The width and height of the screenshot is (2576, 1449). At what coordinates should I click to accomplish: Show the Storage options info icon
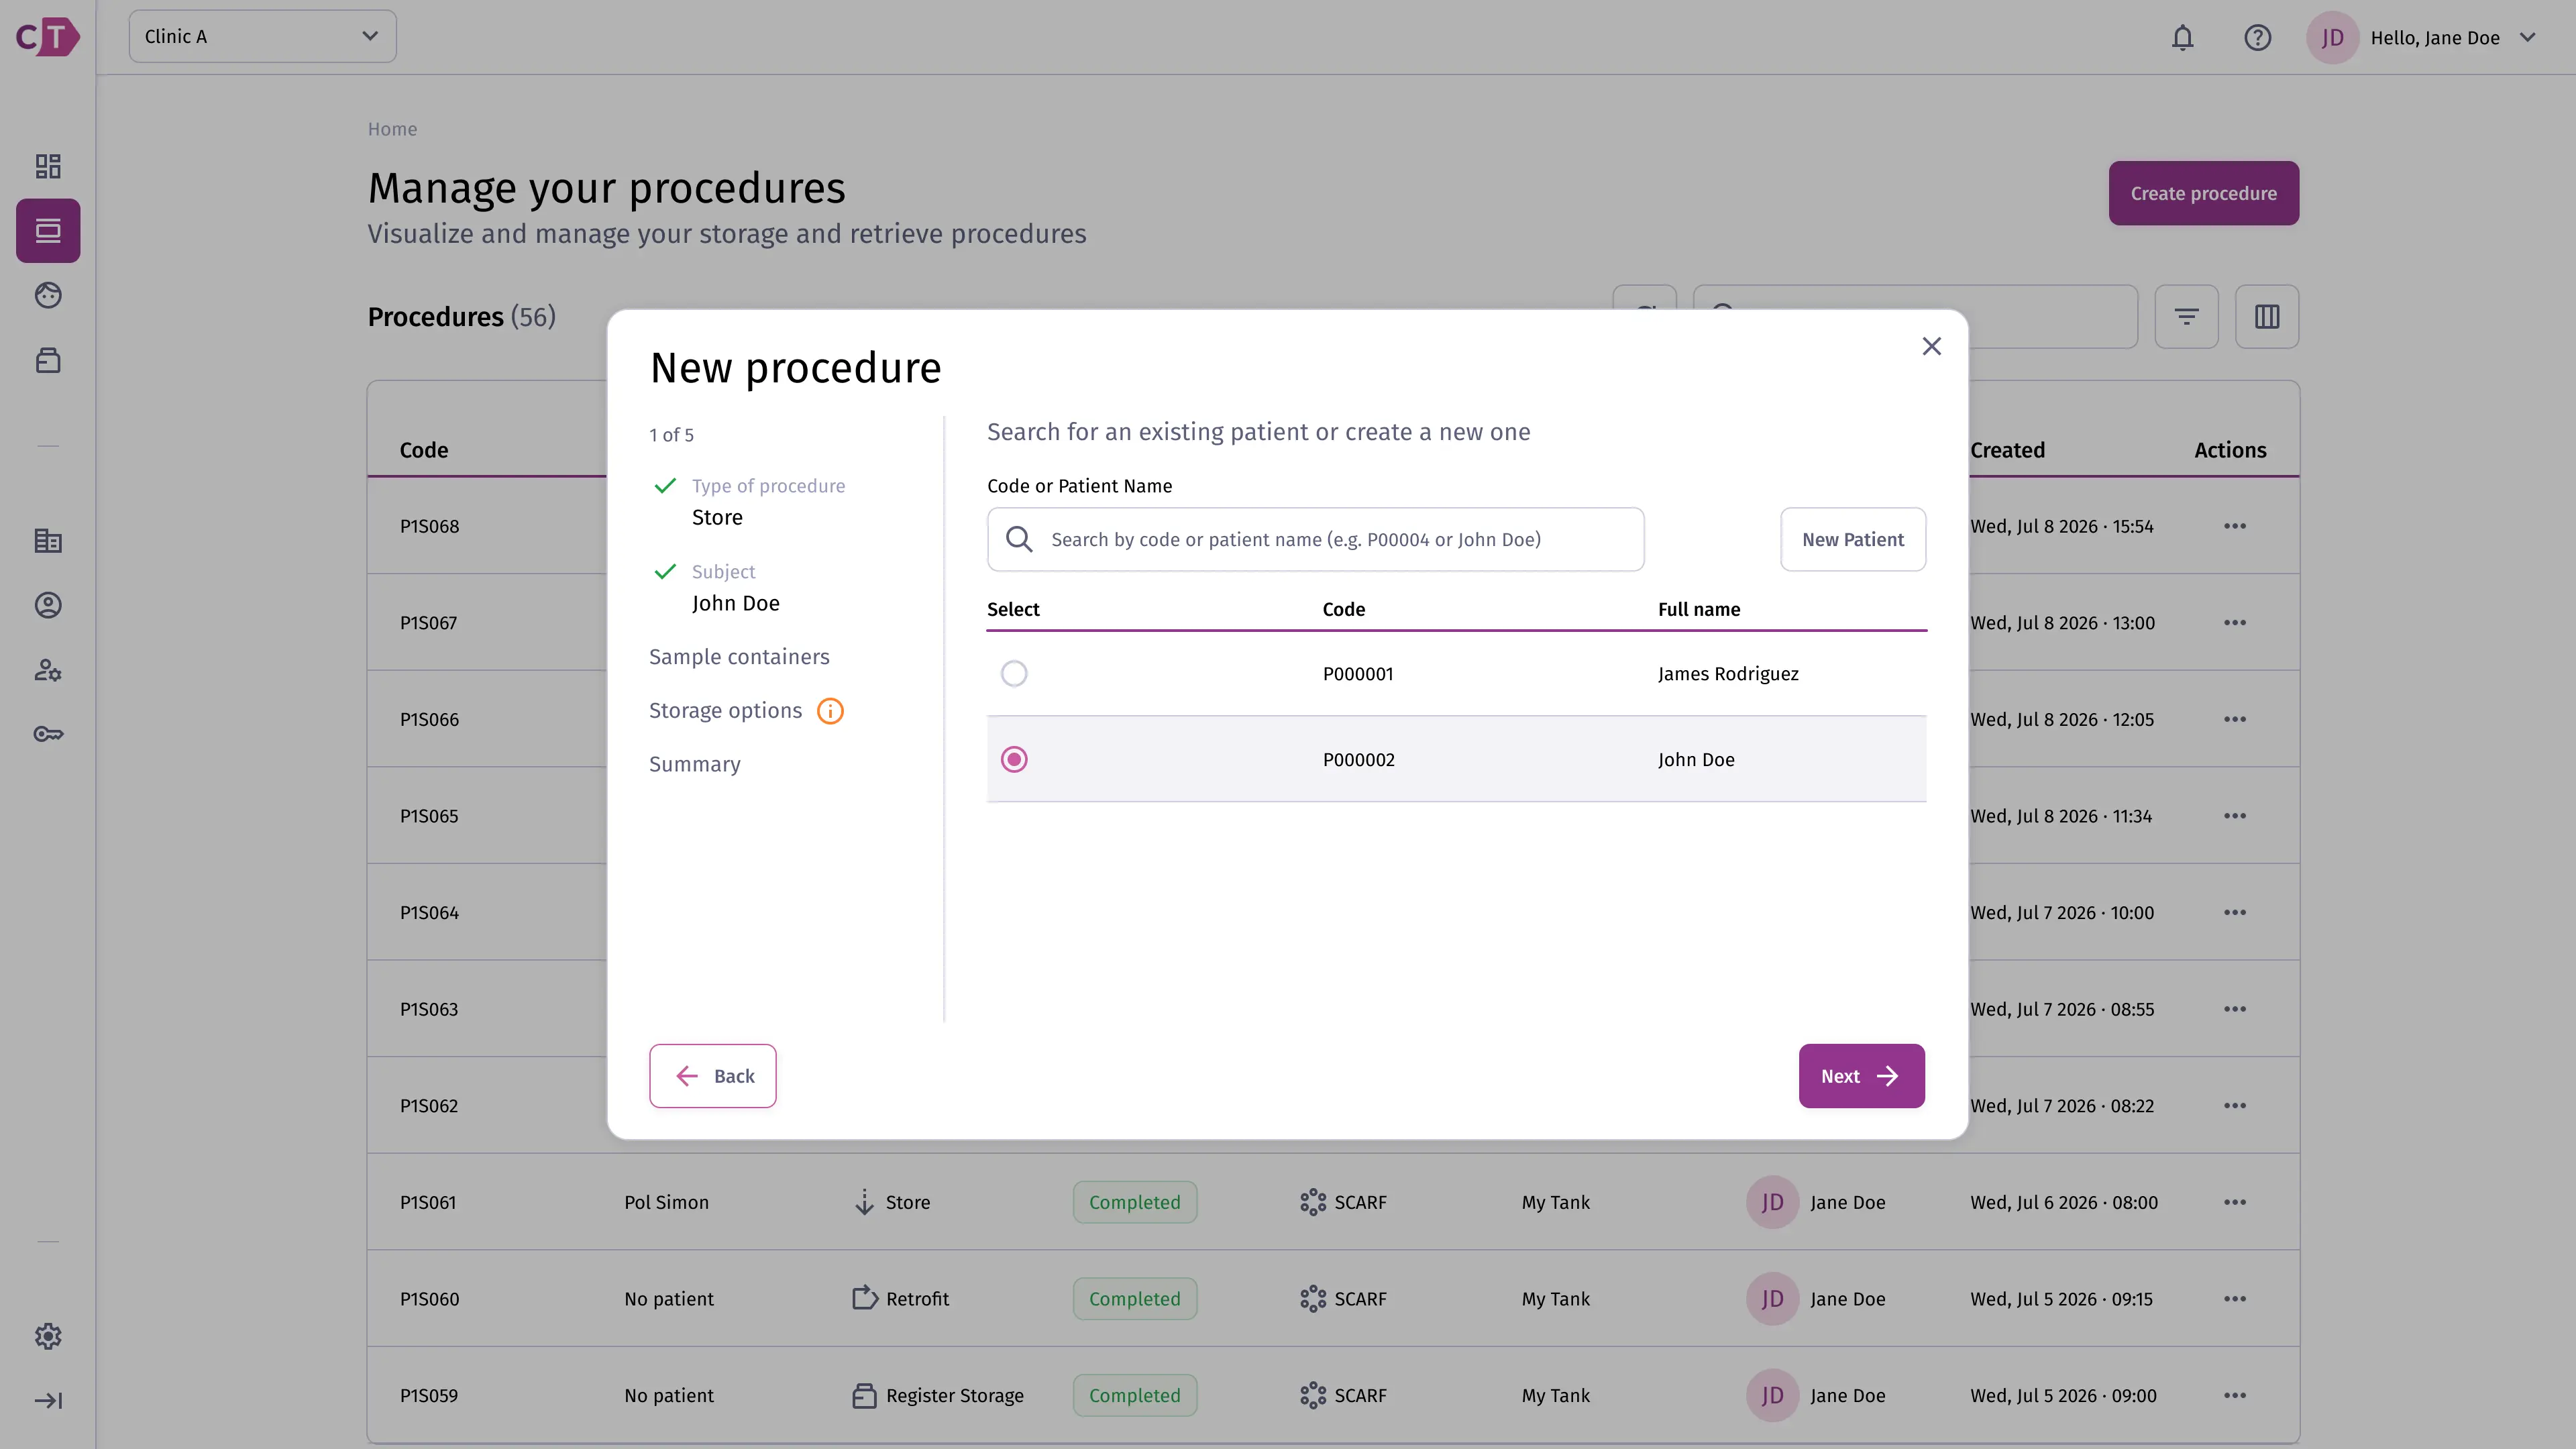(x=830, y=711)
